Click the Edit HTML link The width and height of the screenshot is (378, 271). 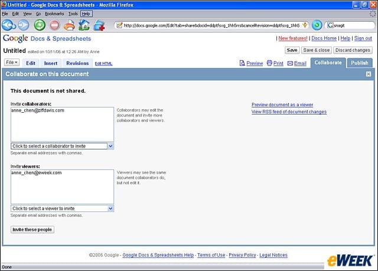[103, 64]
